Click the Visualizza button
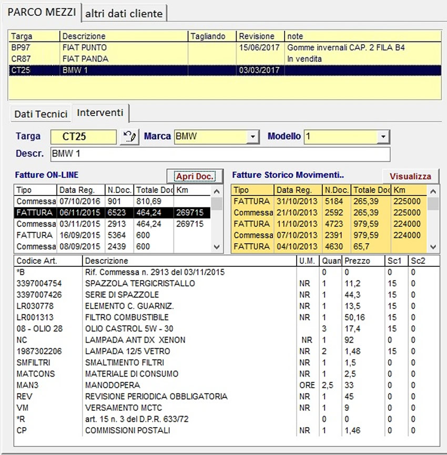This screenshot has width=447, height=455. pyautogui.click(x=410, y=177)
